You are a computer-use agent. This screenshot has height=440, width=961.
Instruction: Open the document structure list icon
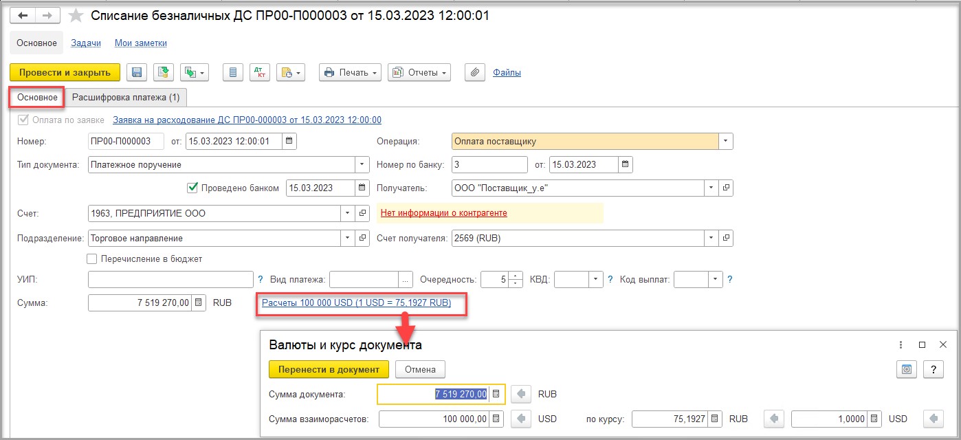pyautogui.click(x=233, y=72)
